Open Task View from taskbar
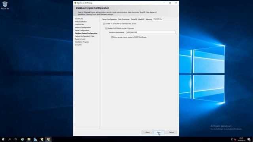Viewport: 253px width, 142px height. [x=16, y=139]
